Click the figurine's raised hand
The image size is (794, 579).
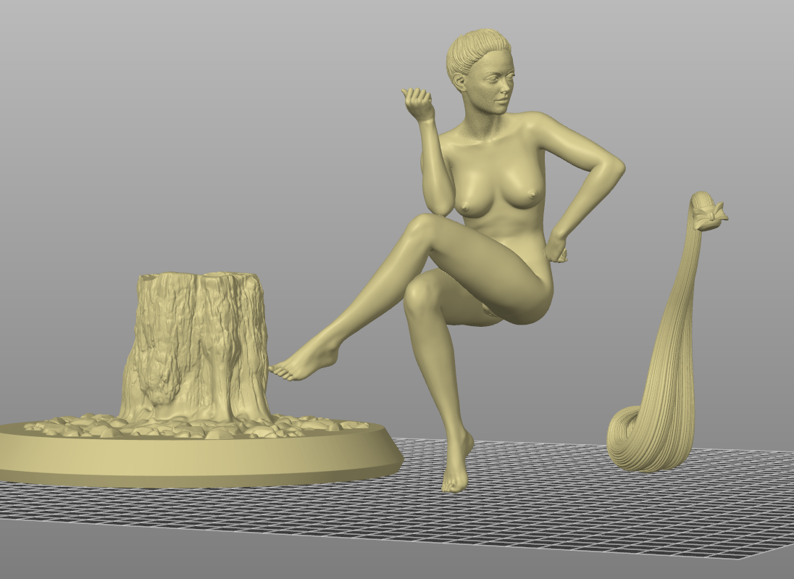point(418,103)
